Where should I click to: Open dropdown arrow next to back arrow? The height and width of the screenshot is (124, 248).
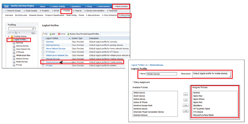pos(13,33)
